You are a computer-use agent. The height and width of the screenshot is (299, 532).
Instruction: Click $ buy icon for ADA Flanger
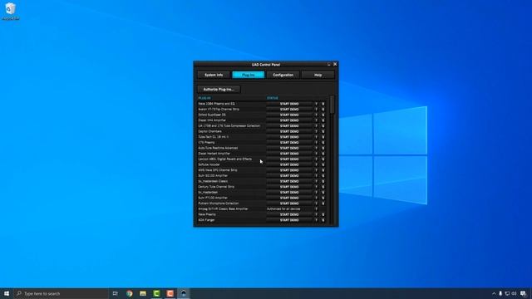[323, 220]
